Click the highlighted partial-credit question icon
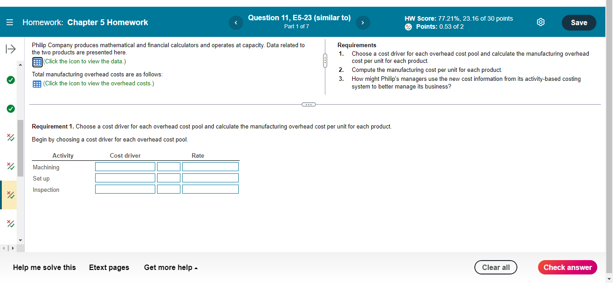 pos(10,195)
